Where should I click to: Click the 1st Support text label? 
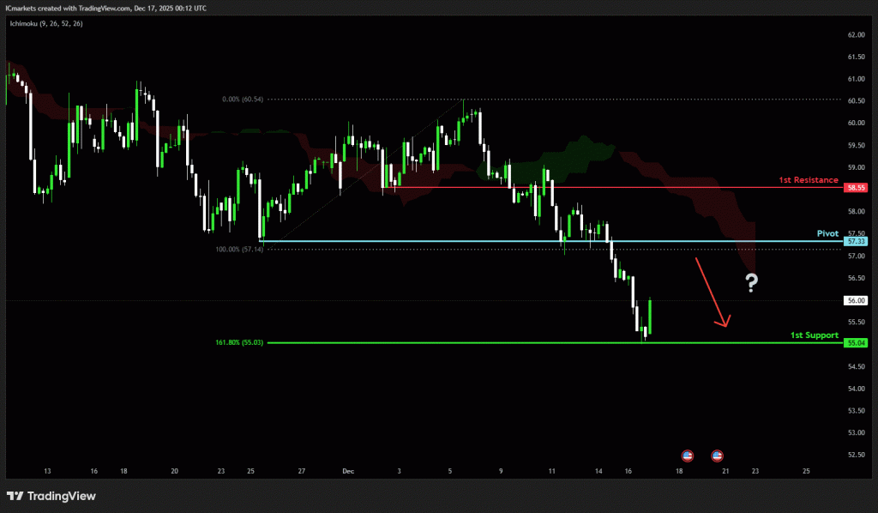[814, 335]
